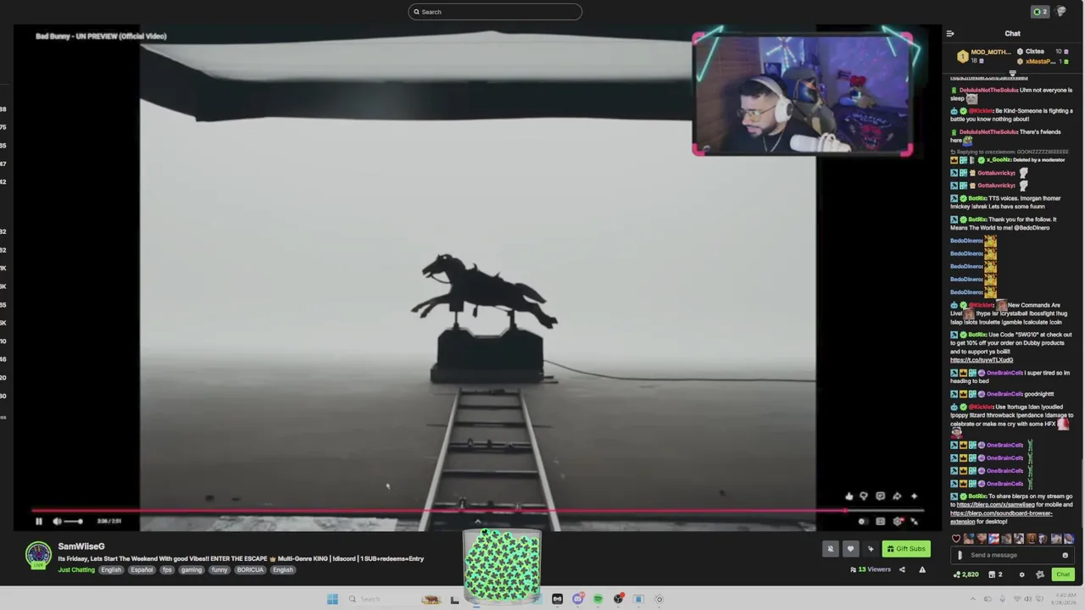Select Cixtea in gift leaderboard

coord(1043,52)
